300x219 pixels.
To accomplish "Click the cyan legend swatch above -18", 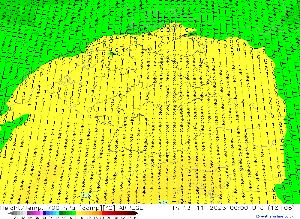I will tap(58, 213).
